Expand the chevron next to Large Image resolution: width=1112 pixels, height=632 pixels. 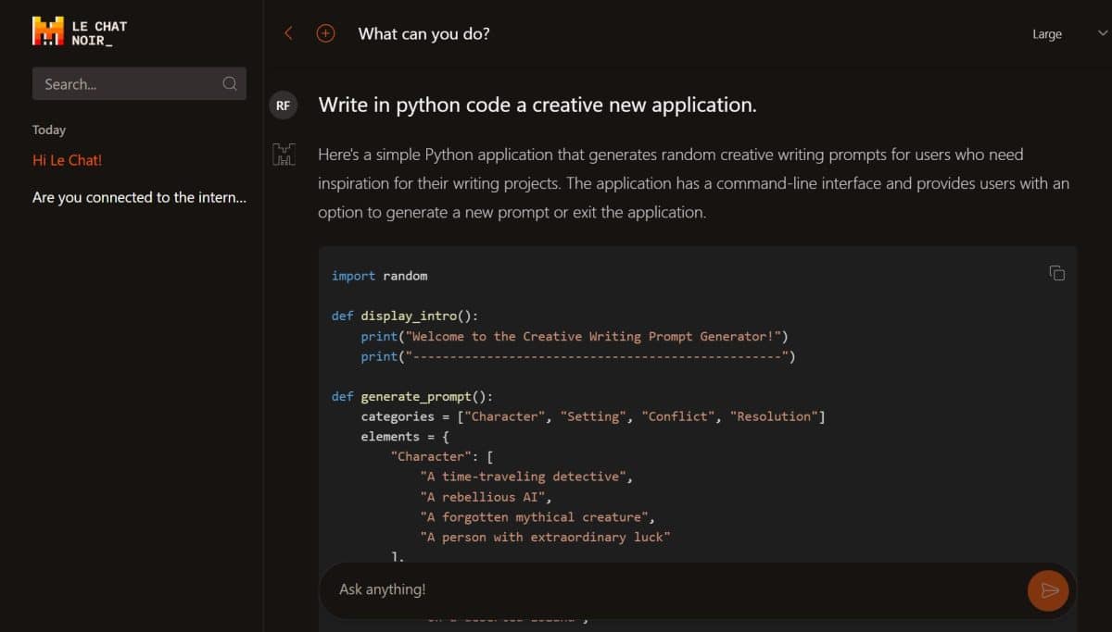coord(1102,33)
